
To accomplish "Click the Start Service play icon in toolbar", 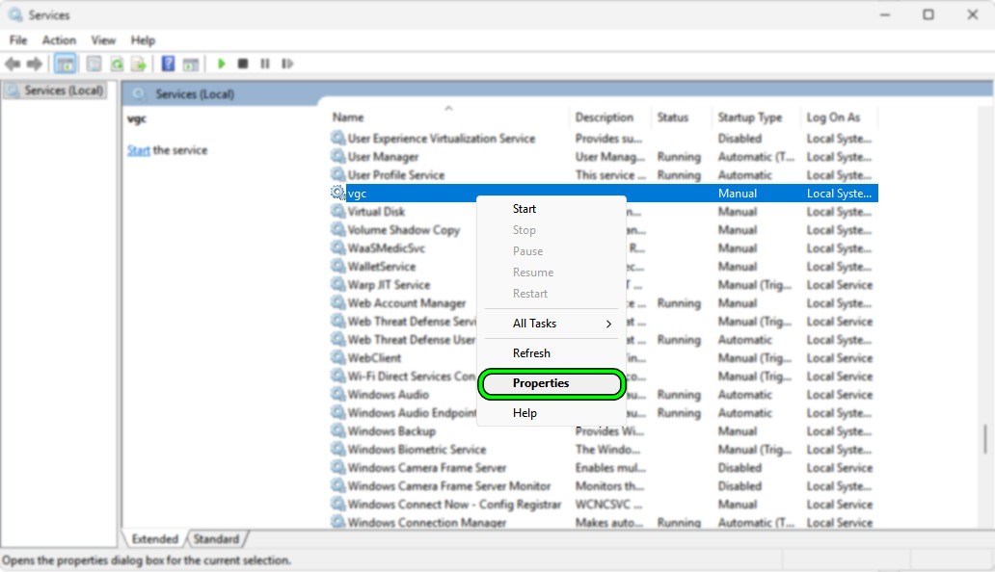I will (x=222, y=64).
